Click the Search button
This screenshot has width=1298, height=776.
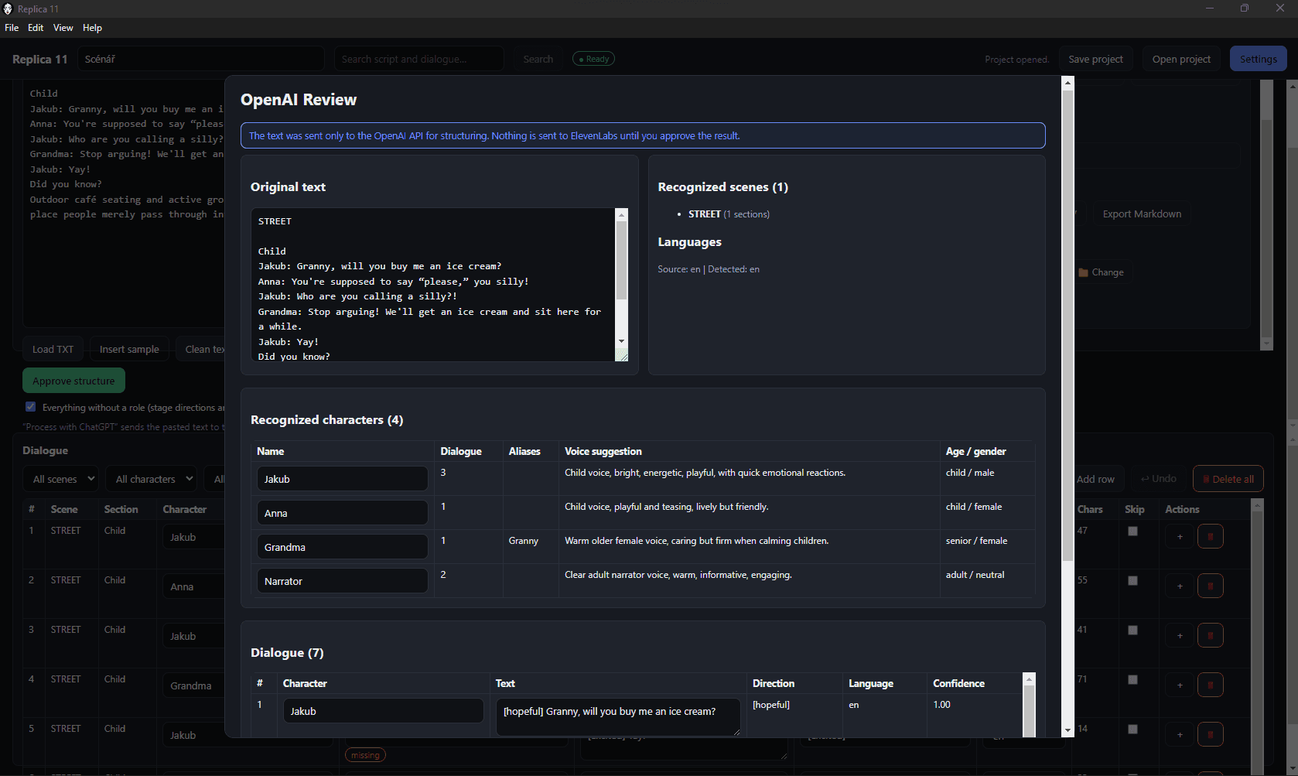(538, 59)
